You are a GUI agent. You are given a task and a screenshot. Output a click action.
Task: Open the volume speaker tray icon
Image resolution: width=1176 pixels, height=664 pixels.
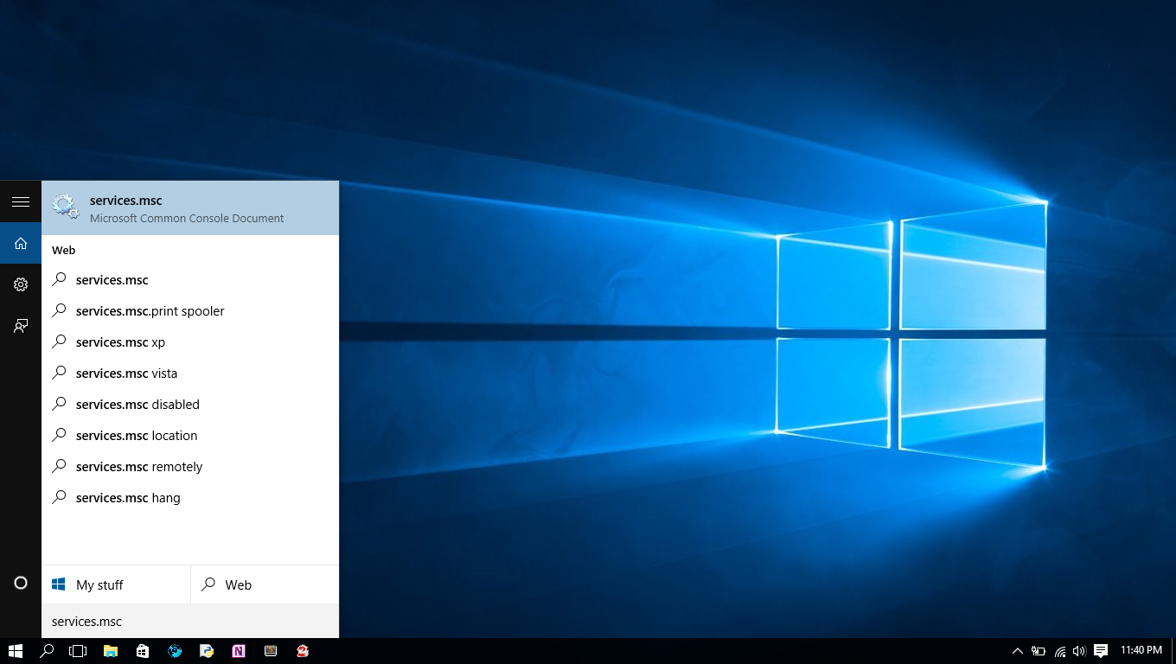coord(1079,651)
